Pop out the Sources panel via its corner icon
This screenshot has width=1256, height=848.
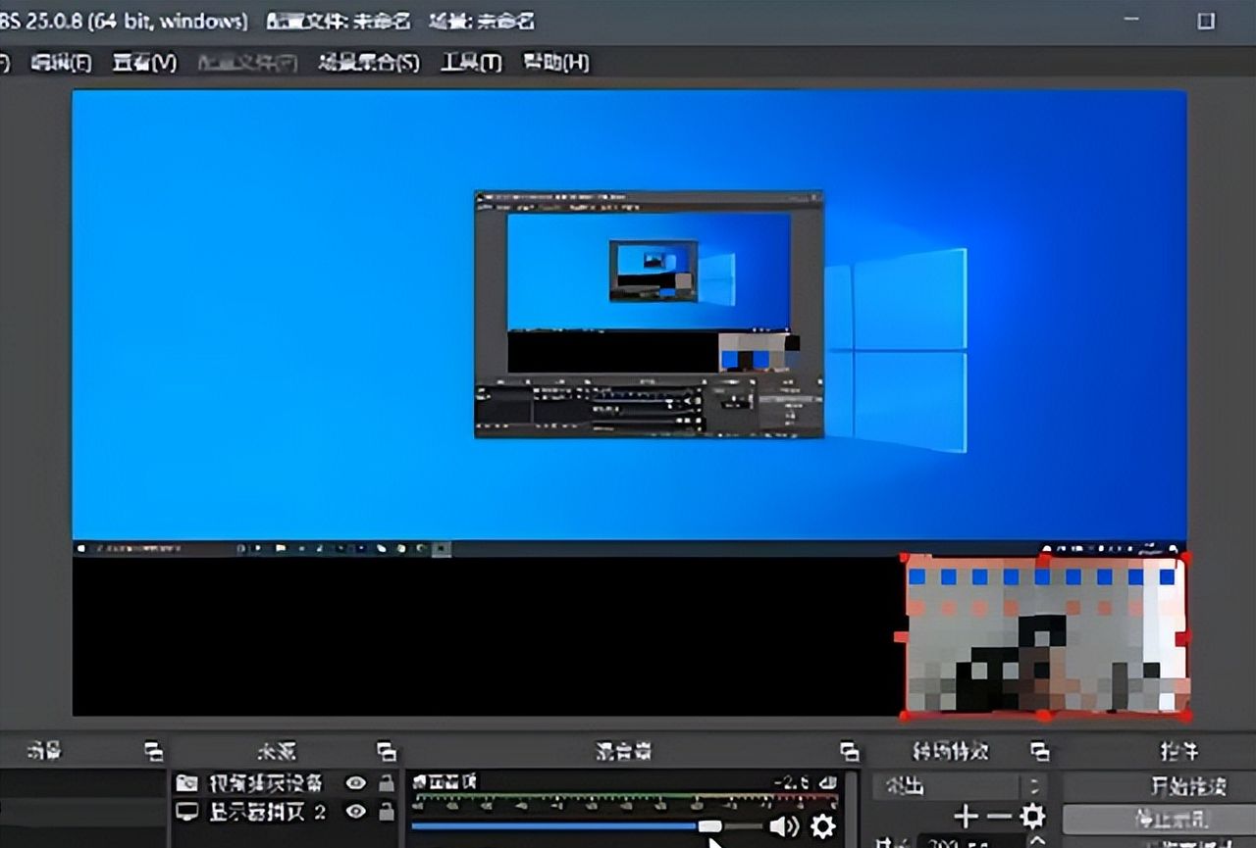(388, 752)
